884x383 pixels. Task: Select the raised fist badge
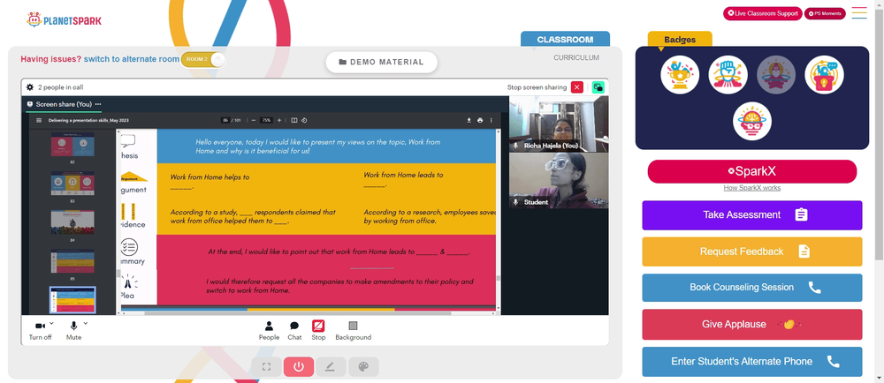pyautogui.click(x=728, y=75)
